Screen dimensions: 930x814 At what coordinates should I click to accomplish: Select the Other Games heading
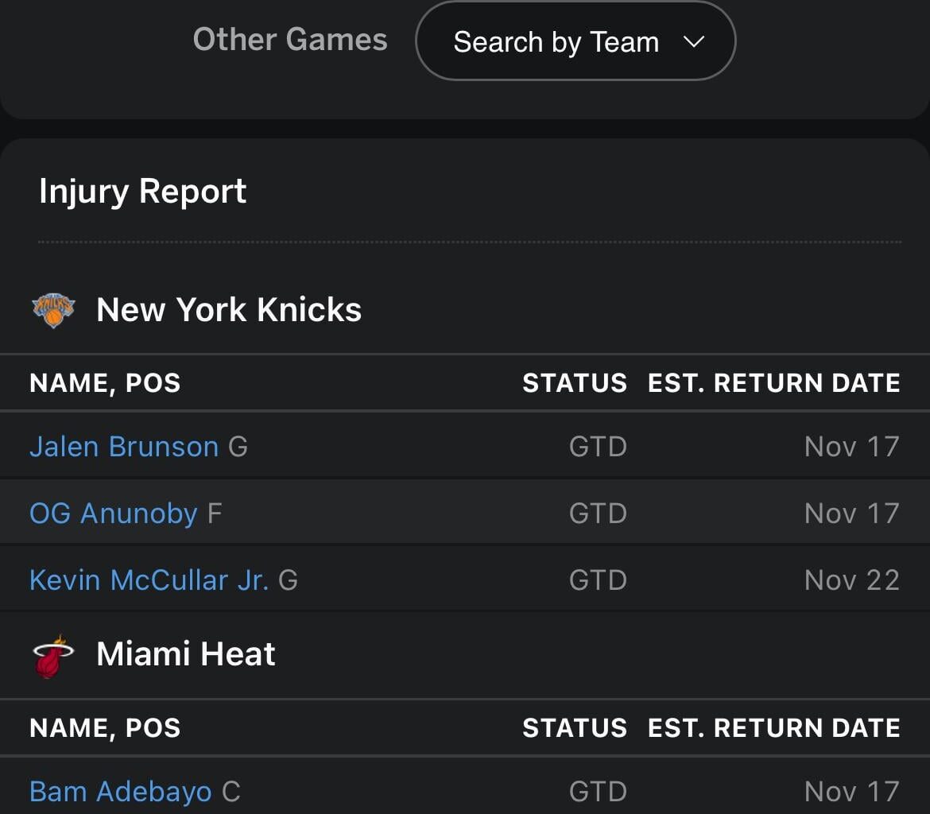tap(289, 39)
